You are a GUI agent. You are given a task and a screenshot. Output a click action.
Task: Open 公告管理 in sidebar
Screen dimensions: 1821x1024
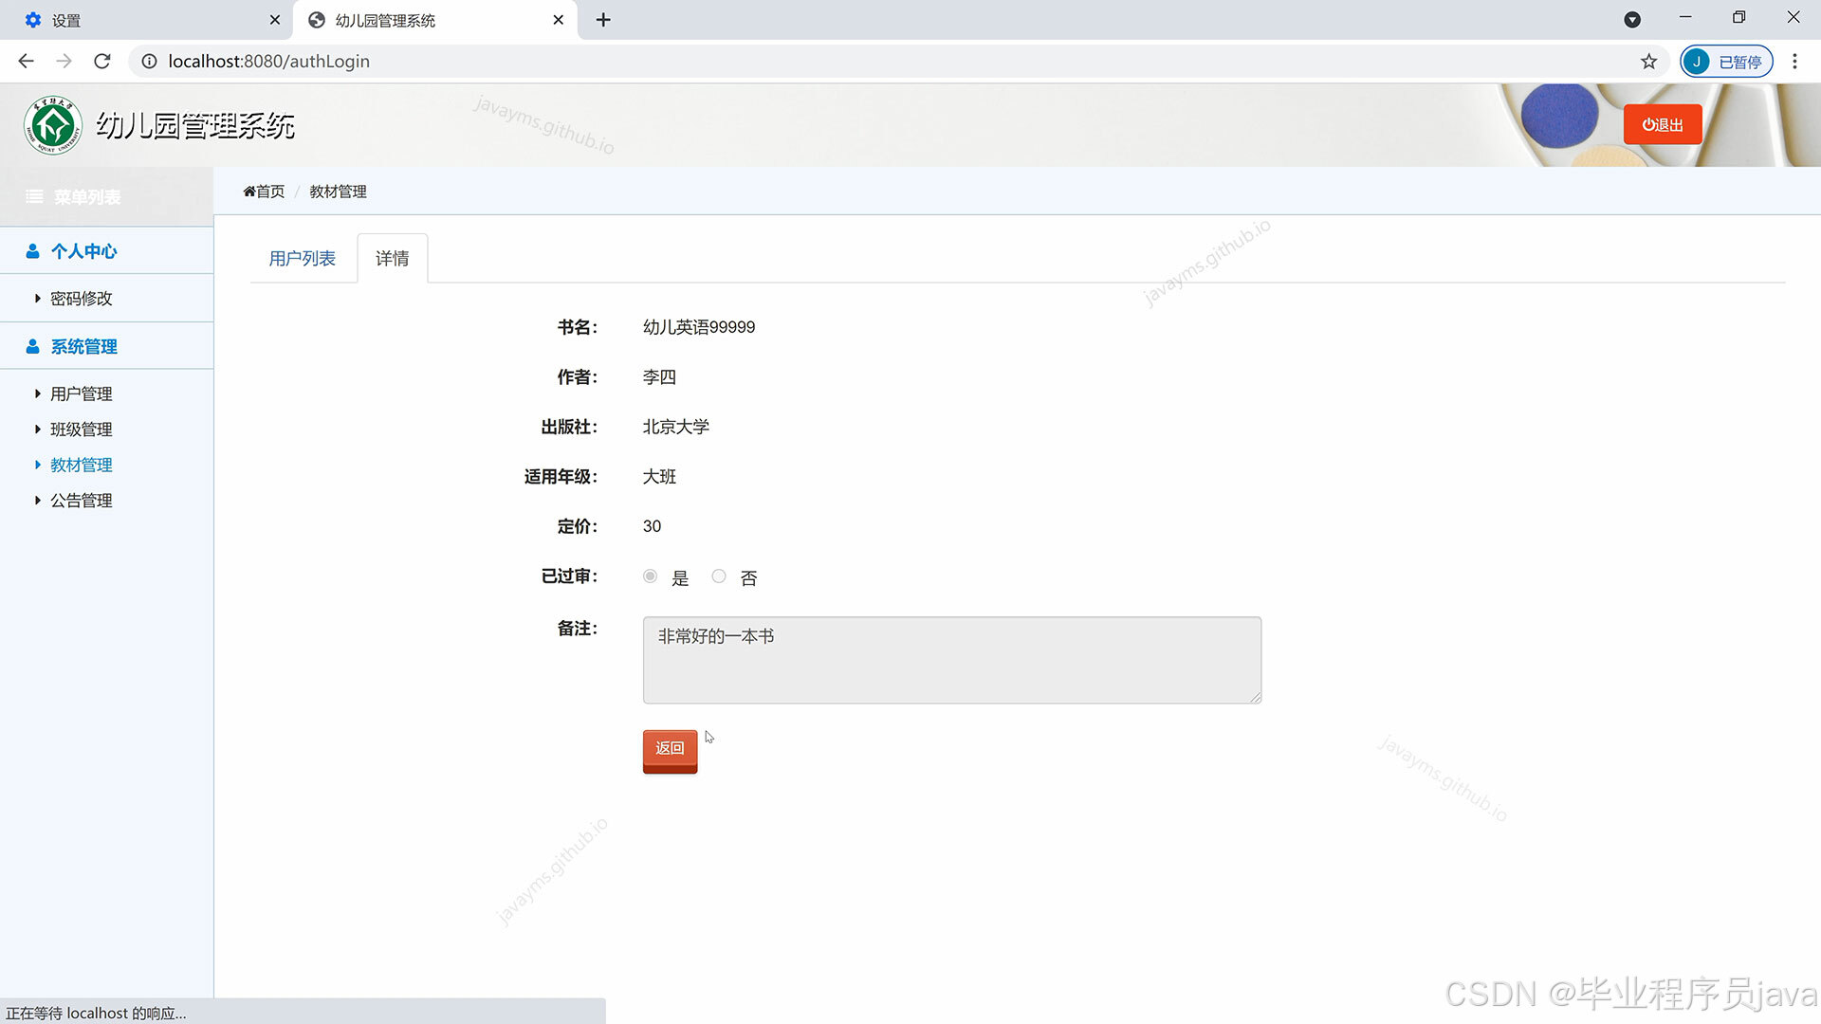point(81,501)
